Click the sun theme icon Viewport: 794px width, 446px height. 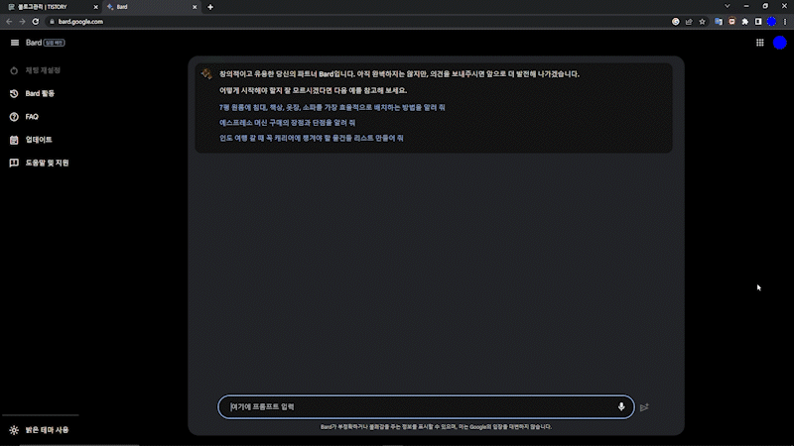(x=14, y=430)
